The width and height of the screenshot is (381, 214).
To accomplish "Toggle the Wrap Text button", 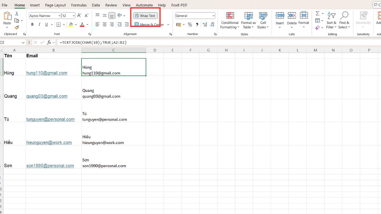I will [x=145, y=16].
